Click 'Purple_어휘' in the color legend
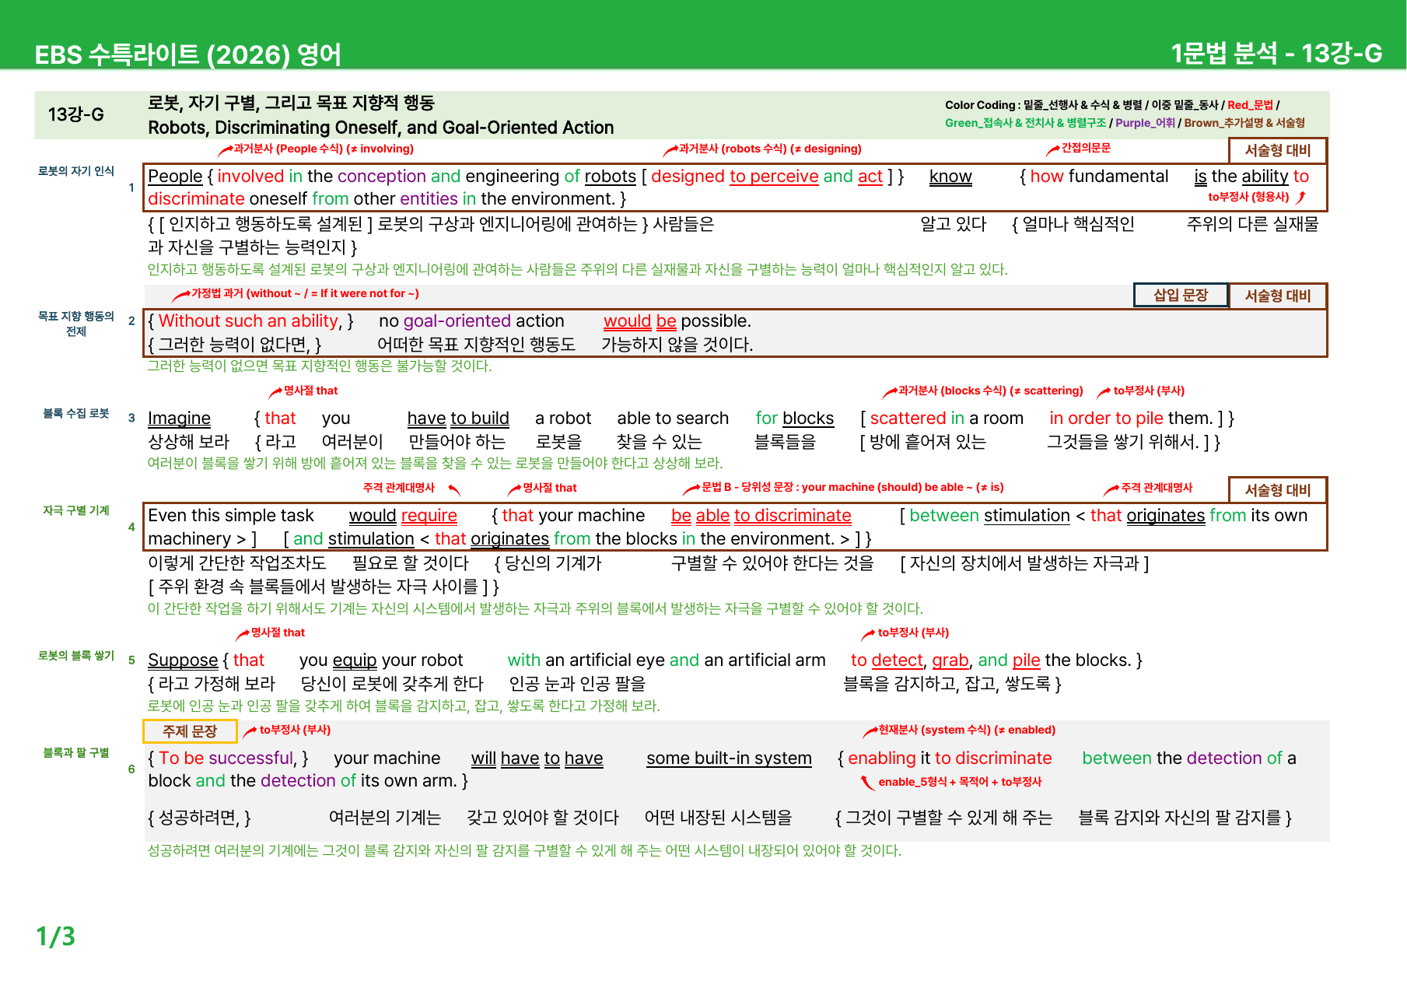Image resolution: width=1407 pixels, height=995 pixels. coord(1145,123)
